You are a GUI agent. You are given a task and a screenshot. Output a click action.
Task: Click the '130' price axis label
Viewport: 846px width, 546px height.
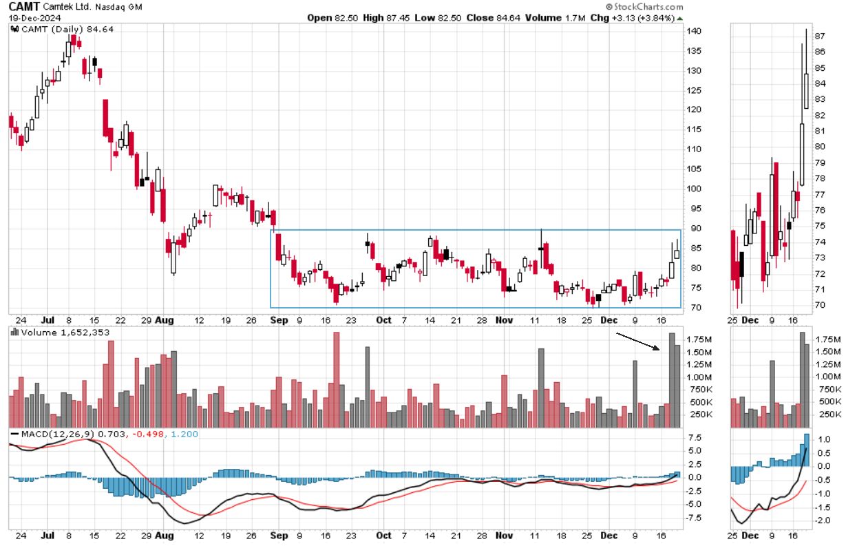[693, 70]
